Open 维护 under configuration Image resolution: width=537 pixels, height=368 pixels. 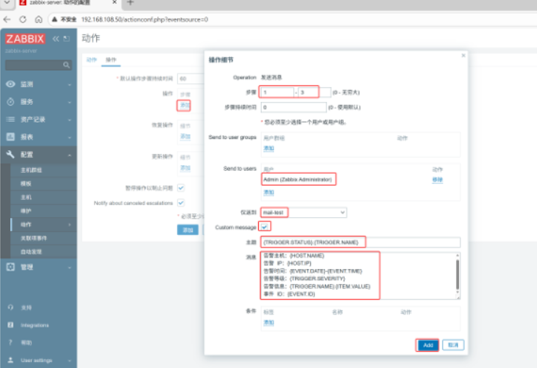click(26, 211)
